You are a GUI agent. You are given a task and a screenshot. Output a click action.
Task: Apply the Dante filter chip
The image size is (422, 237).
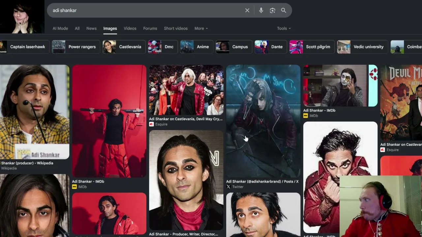270,47
